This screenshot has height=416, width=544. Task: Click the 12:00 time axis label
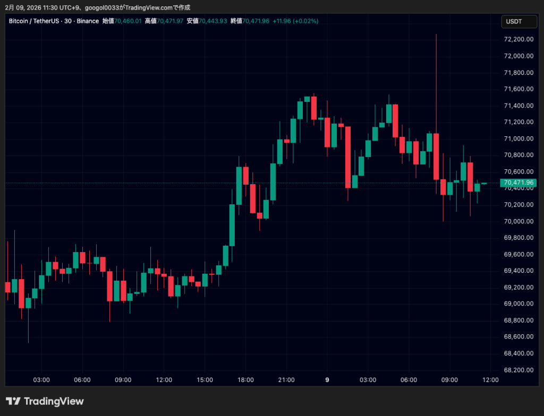tap(490, 380)
